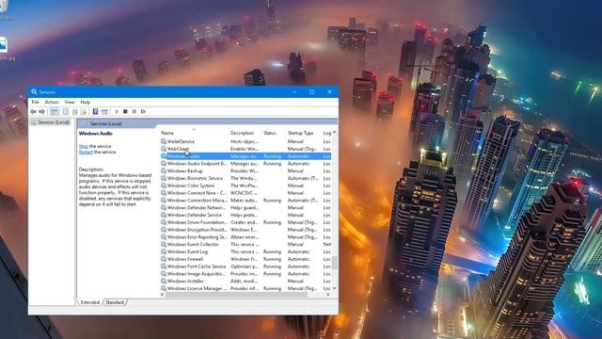Screen dimensions: 602x339
Task: Minimize the Services window
Action: click(294, 92)
